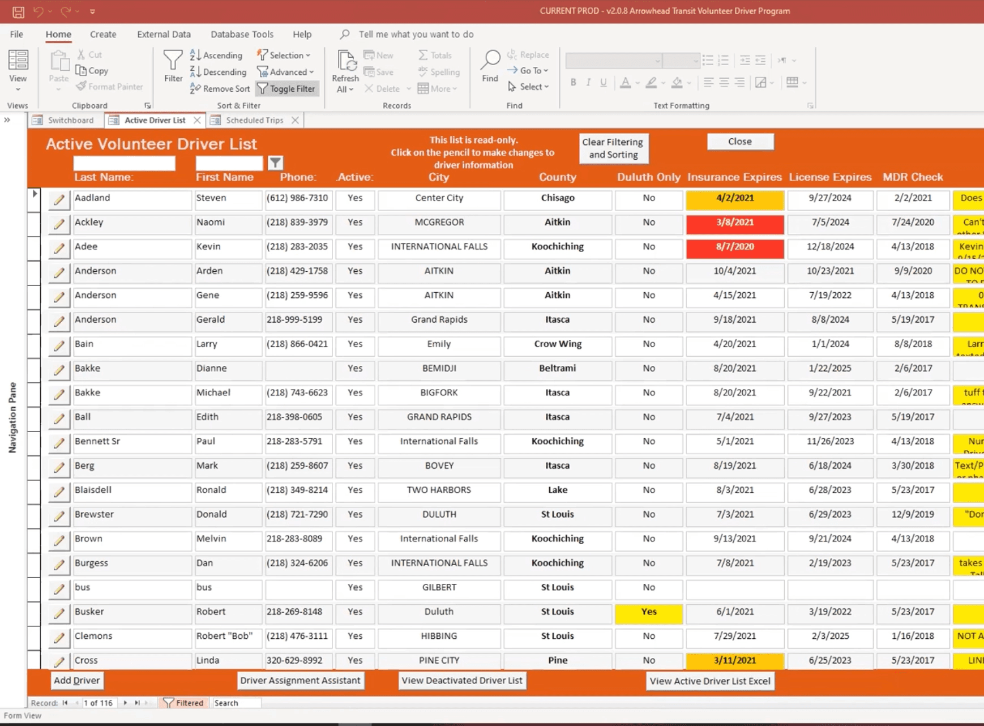Click View Deactivated Driver List

462,681
